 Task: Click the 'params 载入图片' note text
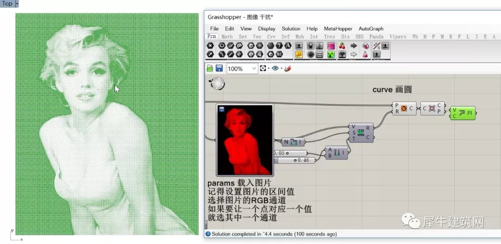click(239, 183)
